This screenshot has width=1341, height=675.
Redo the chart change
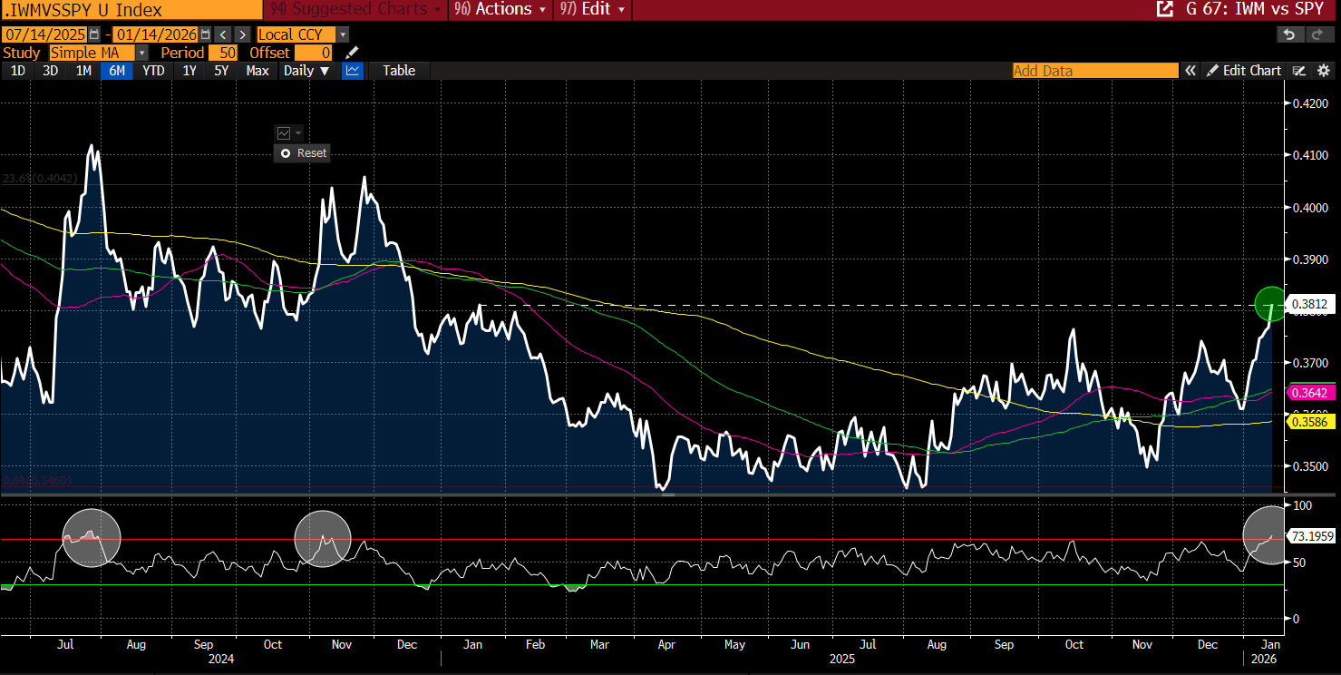pyautogui.click(x=1317, y=34)
